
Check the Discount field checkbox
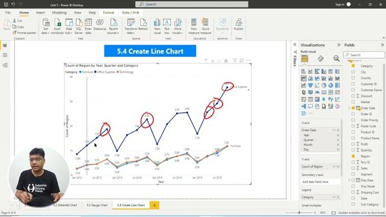[x=353, y=96]
